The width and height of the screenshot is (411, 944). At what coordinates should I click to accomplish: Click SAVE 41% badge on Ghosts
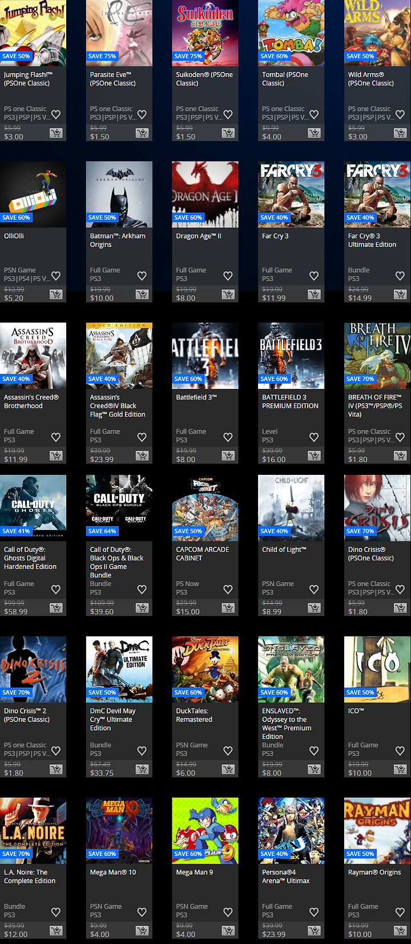tap(16, 531)
